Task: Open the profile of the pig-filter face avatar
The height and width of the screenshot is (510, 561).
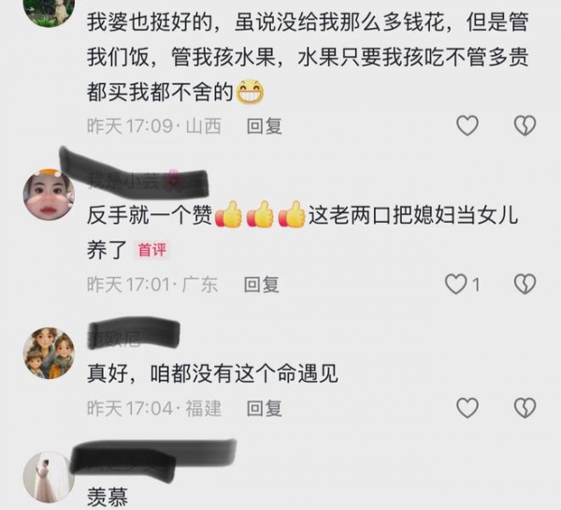Action: [49, 196]
